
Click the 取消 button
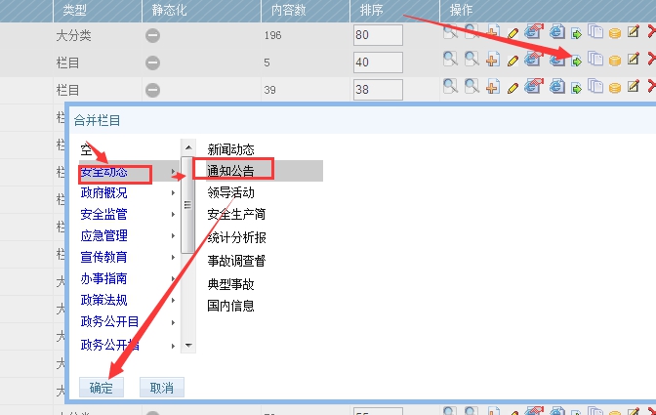[x=161, y=388]
